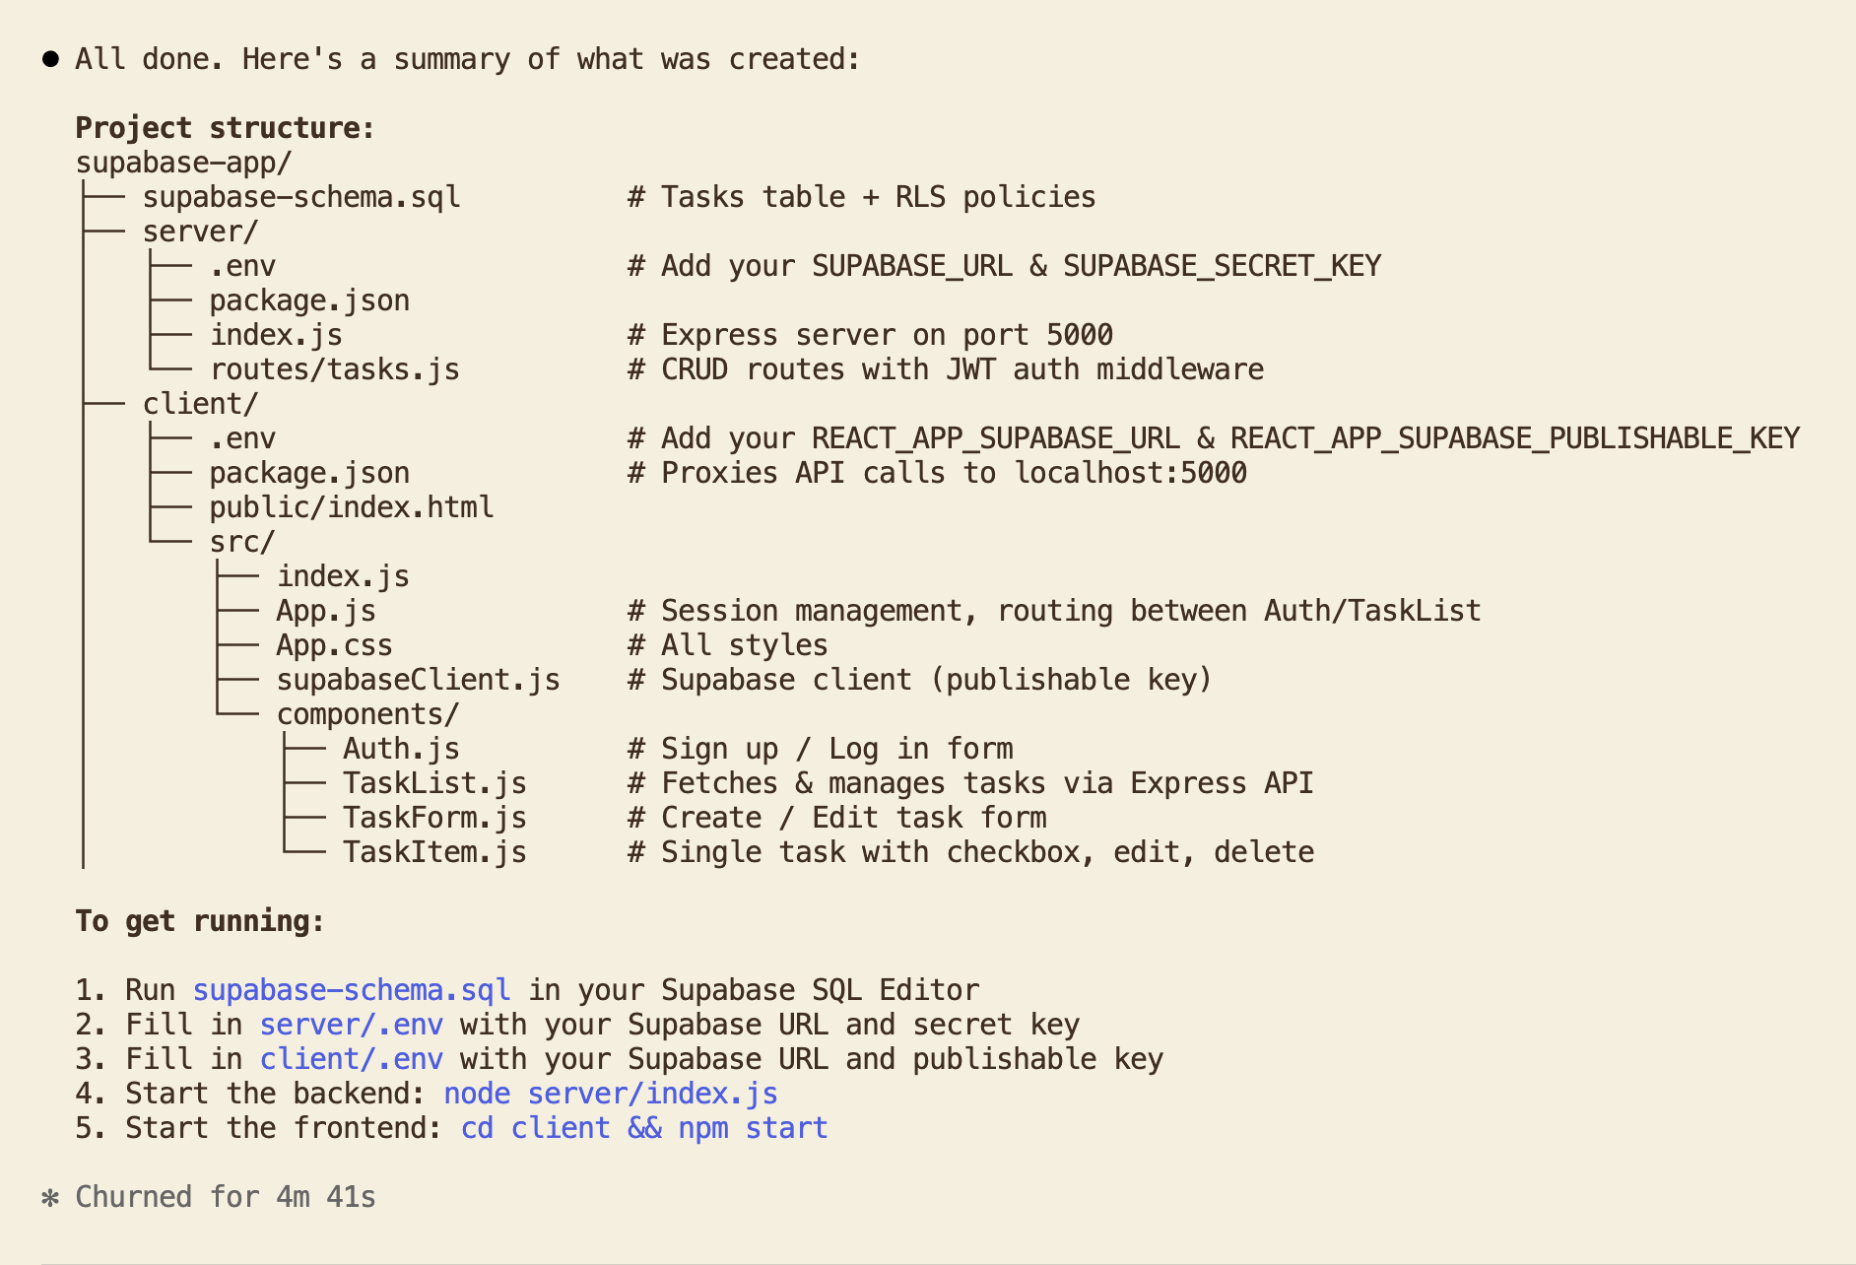Click TaskForm.js in the components list

pos(434,818)
